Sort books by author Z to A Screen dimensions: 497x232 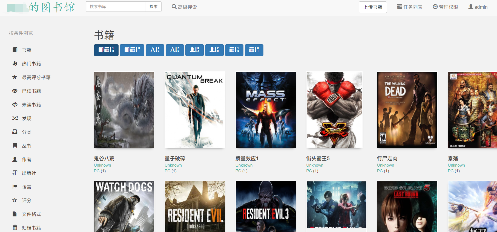214,50
